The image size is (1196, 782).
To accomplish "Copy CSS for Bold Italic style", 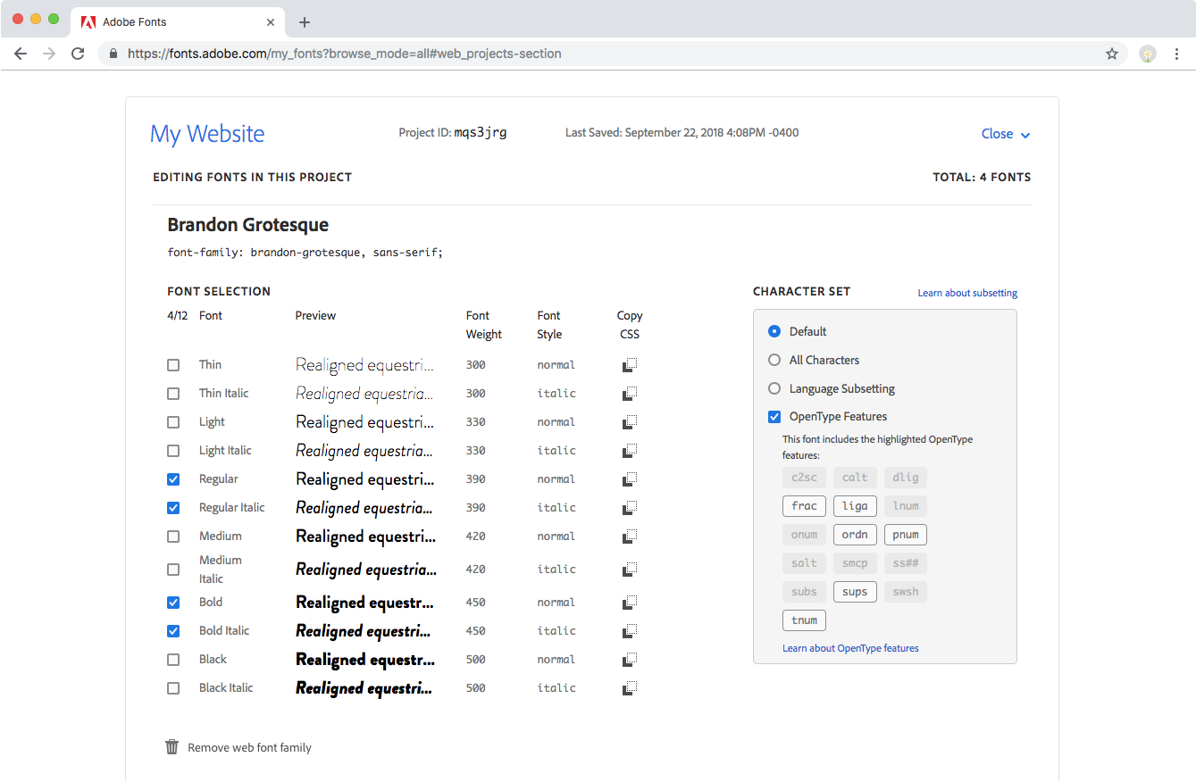I will (630, 630).
